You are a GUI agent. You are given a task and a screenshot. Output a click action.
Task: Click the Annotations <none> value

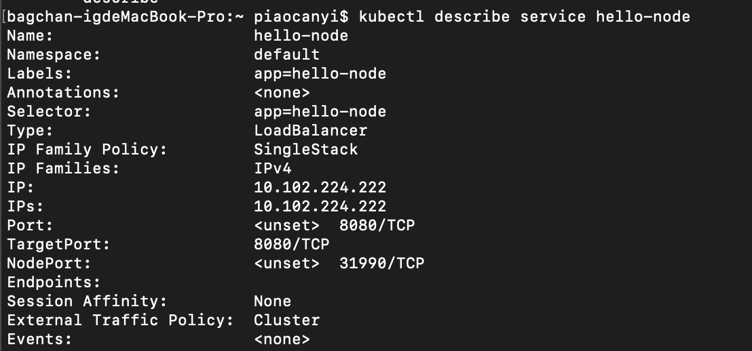point(282,92)
